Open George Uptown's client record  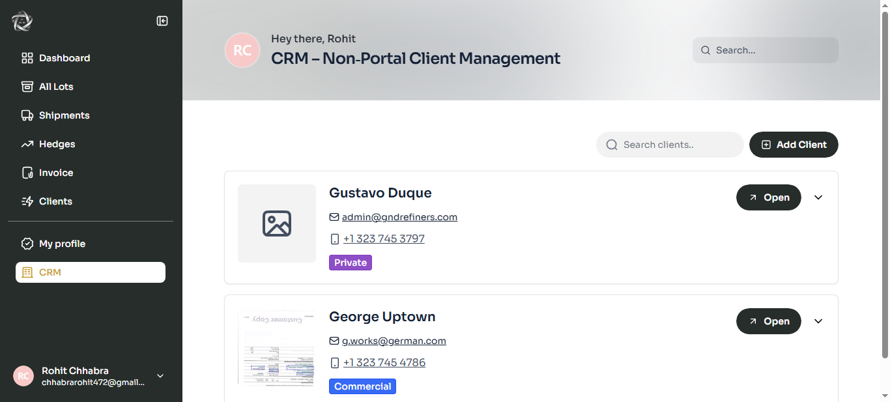(x=769, y=321)
